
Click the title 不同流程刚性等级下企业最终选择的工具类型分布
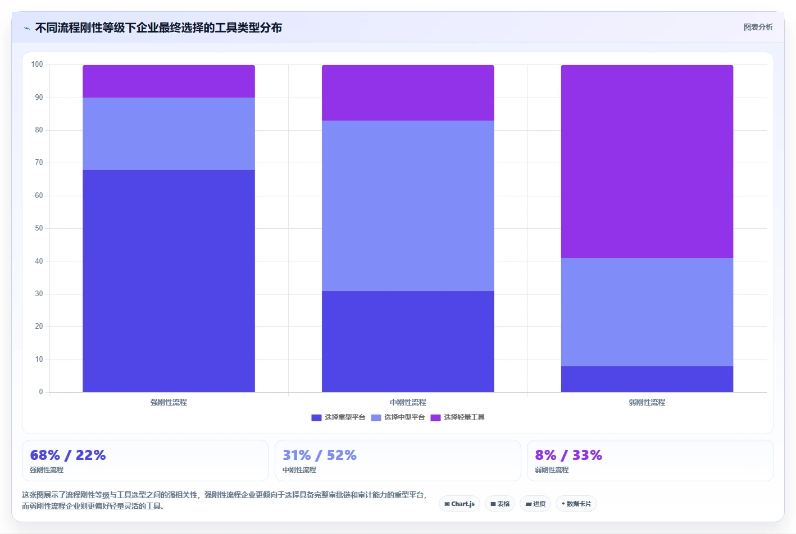[158, 27]
